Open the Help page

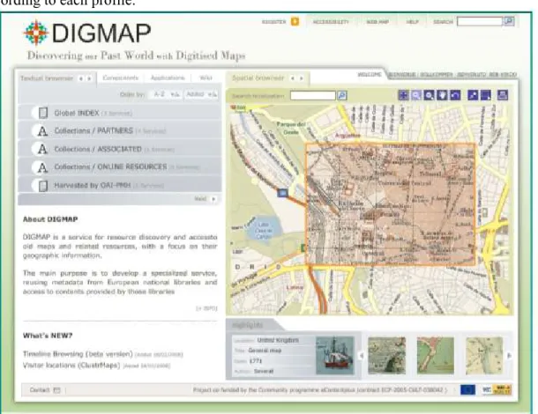click(412, 22)
